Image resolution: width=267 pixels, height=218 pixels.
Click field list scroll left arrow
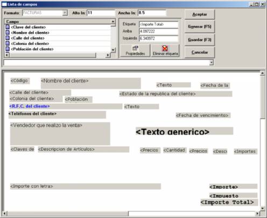point(6,55)
